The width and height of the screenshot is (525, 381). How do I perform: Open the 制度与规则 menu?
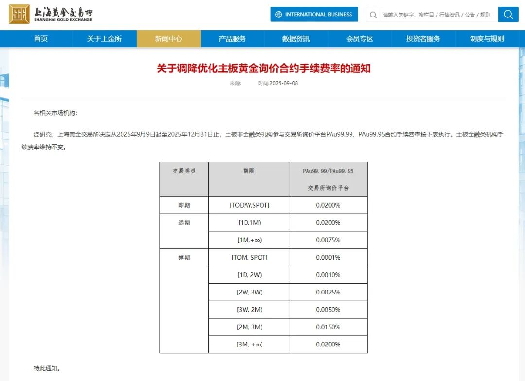pos(487,39)
